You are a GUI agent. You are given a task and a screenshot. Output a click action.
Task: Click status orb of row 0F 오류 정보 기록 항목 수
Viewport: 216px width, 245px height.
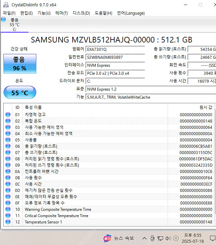tap(8, 203)
